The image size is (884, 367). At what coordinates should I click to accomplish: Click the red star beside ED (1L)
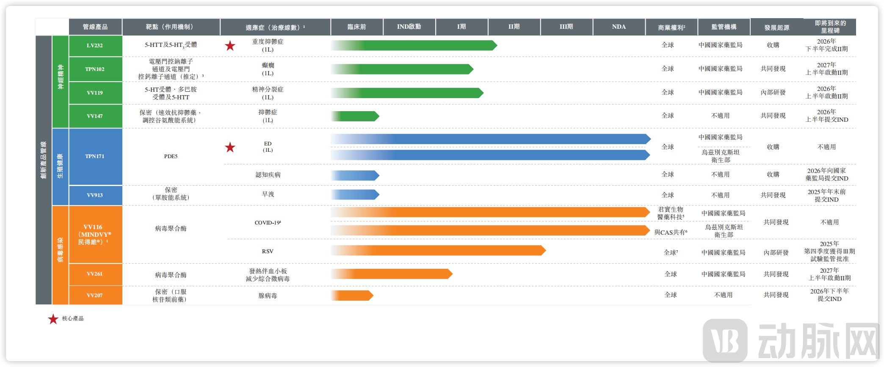click(230, 147)
